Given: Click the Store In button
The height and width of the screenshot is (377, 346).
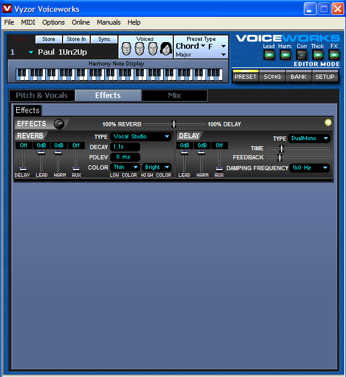Looking at the screenshot, I should click(76, 39).
